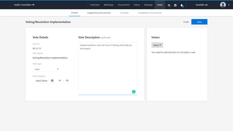Open the Inbox menu

point(137,5)
